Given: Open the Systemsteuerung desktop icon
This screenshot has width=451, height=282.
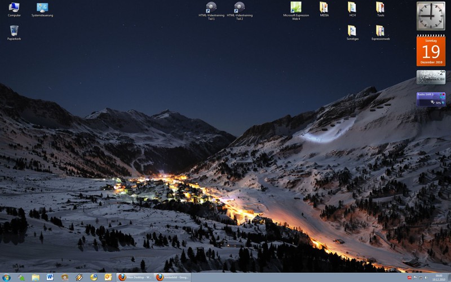Looking at the screenshot, I should coord(42,8).
